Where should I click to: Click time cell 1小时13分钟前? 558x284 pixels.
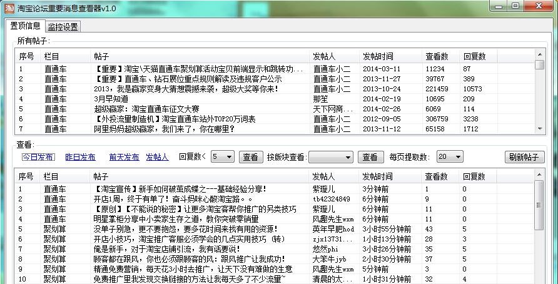pyautogui.click(x=387, y=239)
